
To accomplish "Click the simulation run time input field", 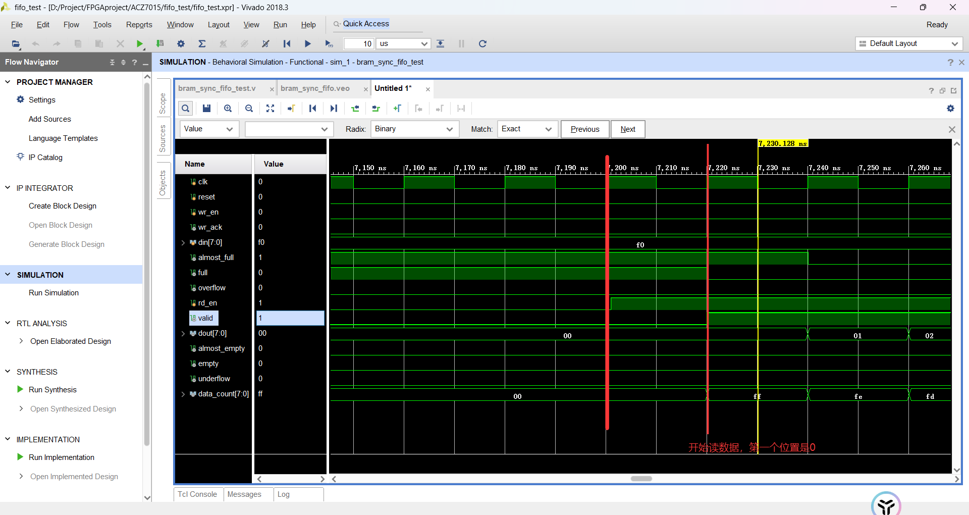I will coord(359,44).
